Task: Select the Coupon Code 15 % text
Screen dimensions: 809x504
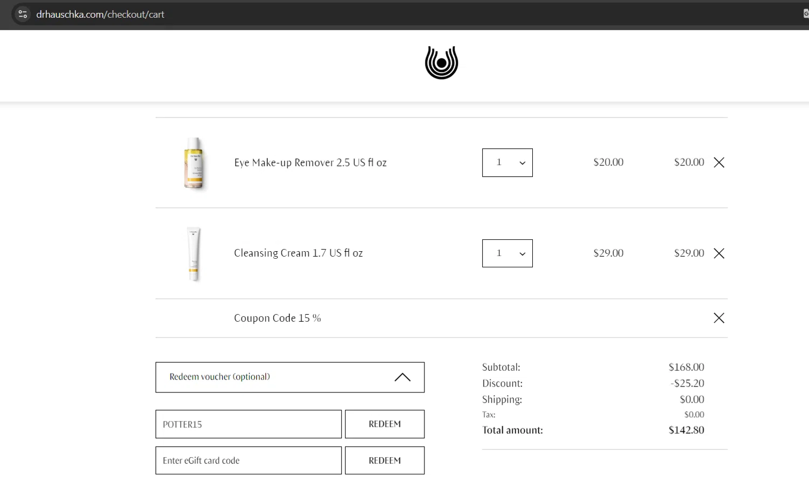Action: coord(277,318)
